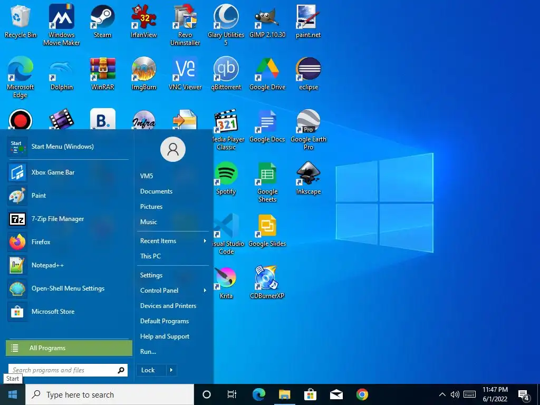This screenshot has height=405, width=540.
Task: Open the Recycle Bin desktop icon
Action: (21, 21)
